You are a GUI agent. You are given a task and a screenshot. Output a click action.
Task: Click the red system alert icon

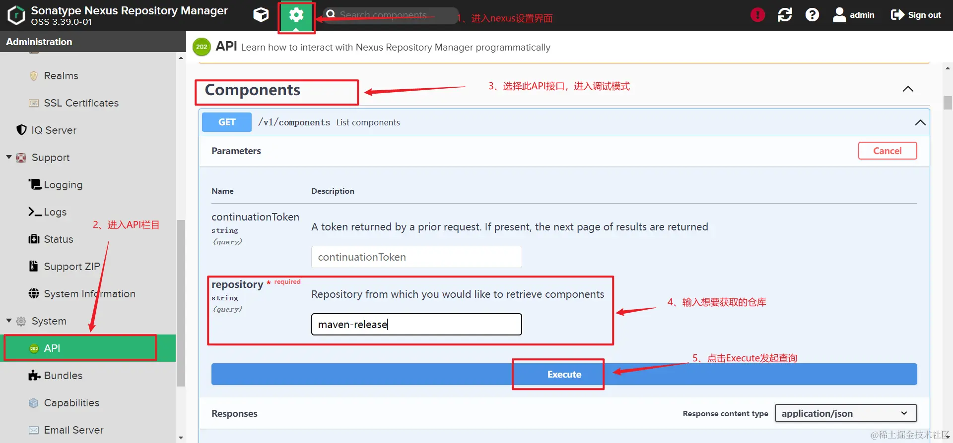757,15
